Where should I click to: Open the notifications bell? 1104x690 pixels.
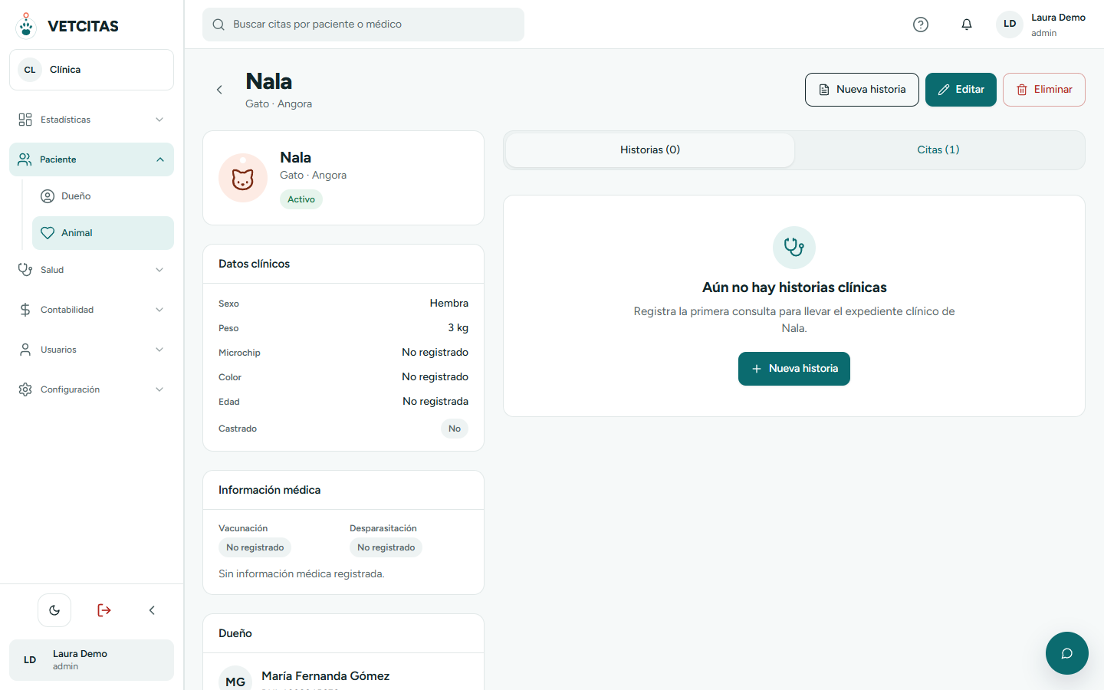click(x=967, y=25)
